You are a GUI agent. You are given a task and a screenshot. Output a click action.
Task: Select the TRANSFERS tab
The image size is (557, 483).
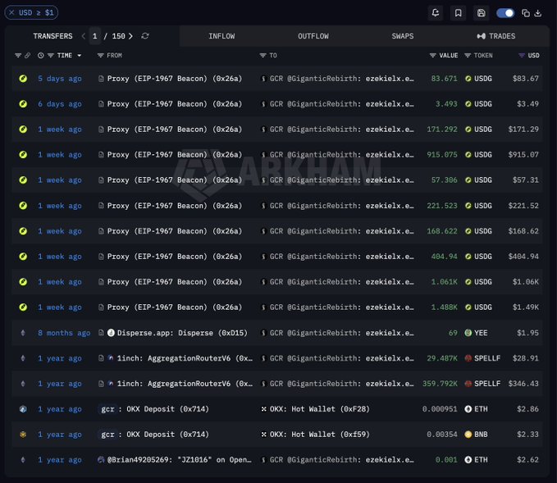[x=53, y=36]
